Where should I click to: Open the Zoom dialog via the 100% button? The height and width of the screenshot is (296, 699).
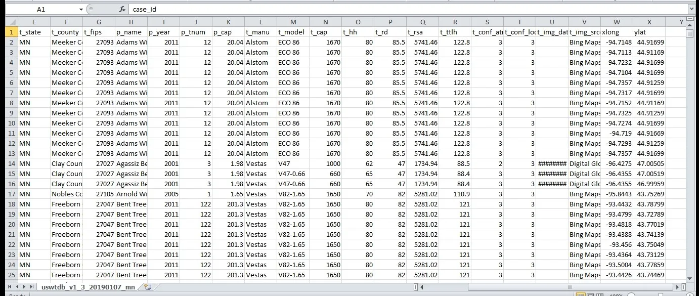[616, 294]
